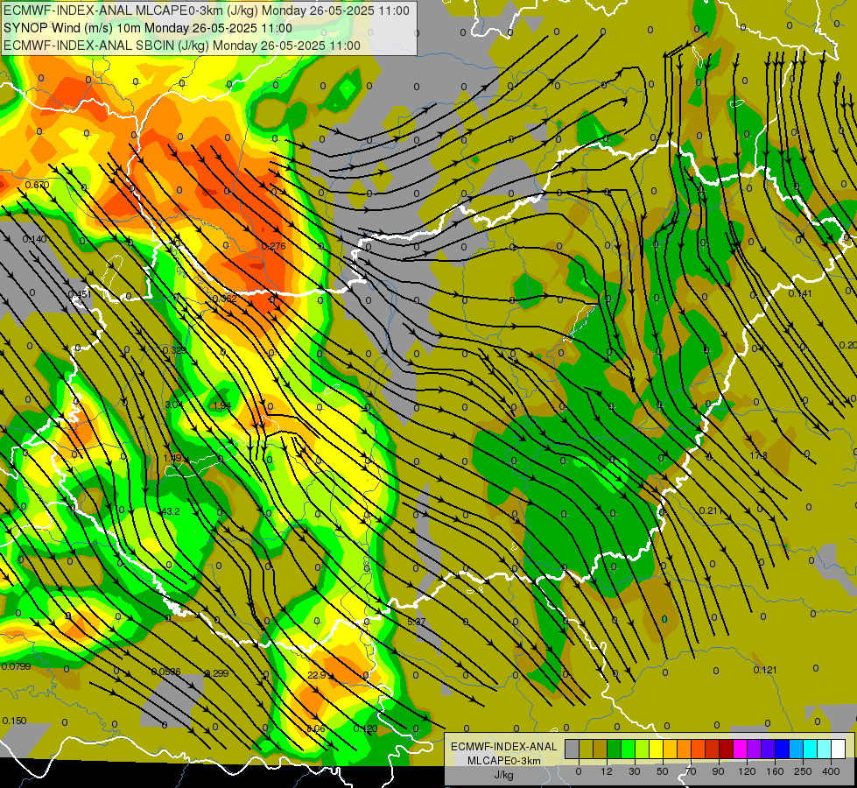Select the MLCAPE0-3km label in the legend box
This screenshot has height=788, width=857.
click(x=503, y=761)
